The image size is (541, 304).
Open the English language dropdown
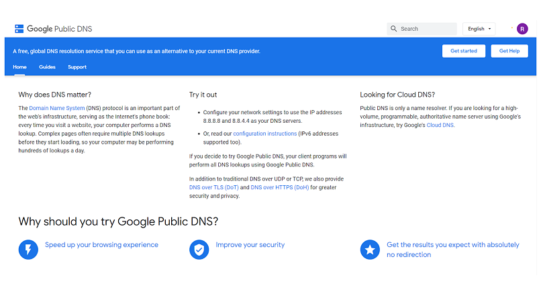tap(479, 29)
